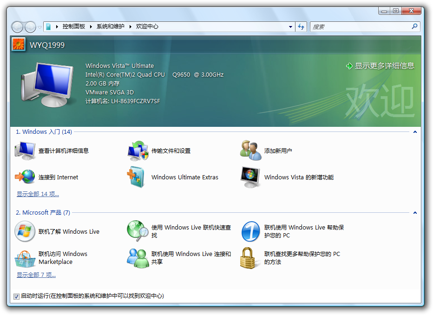Toggle the 启动时运行 checkbox

16,296
